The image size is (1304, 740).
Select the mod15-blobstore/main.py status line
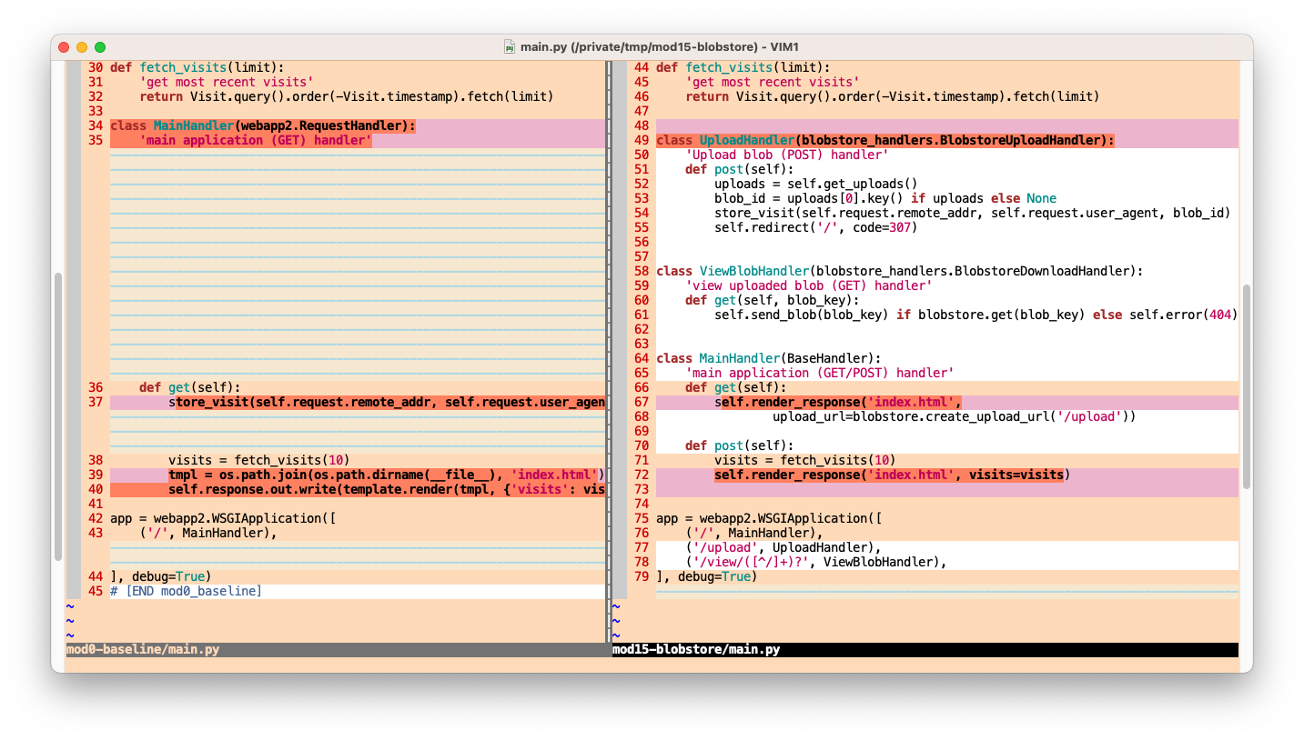point(696,650)
